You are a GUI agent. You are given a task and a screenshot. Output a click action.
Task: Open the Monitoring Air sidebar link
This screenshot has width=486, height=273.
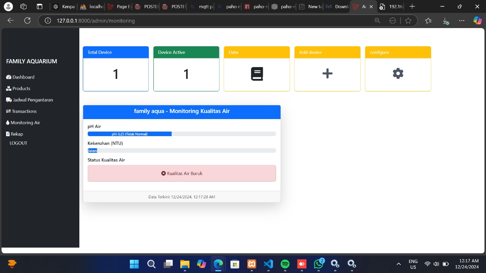pos(25,122)
